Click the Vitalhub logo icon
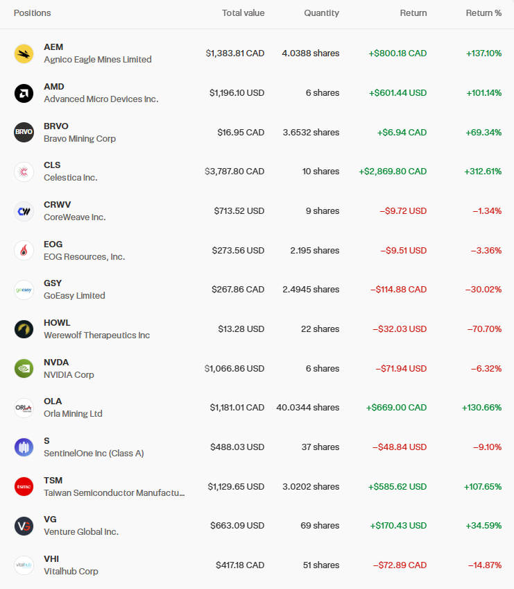The width and height of the screenshot is (514, 589). pyautogui.click(x=24, y=565)
